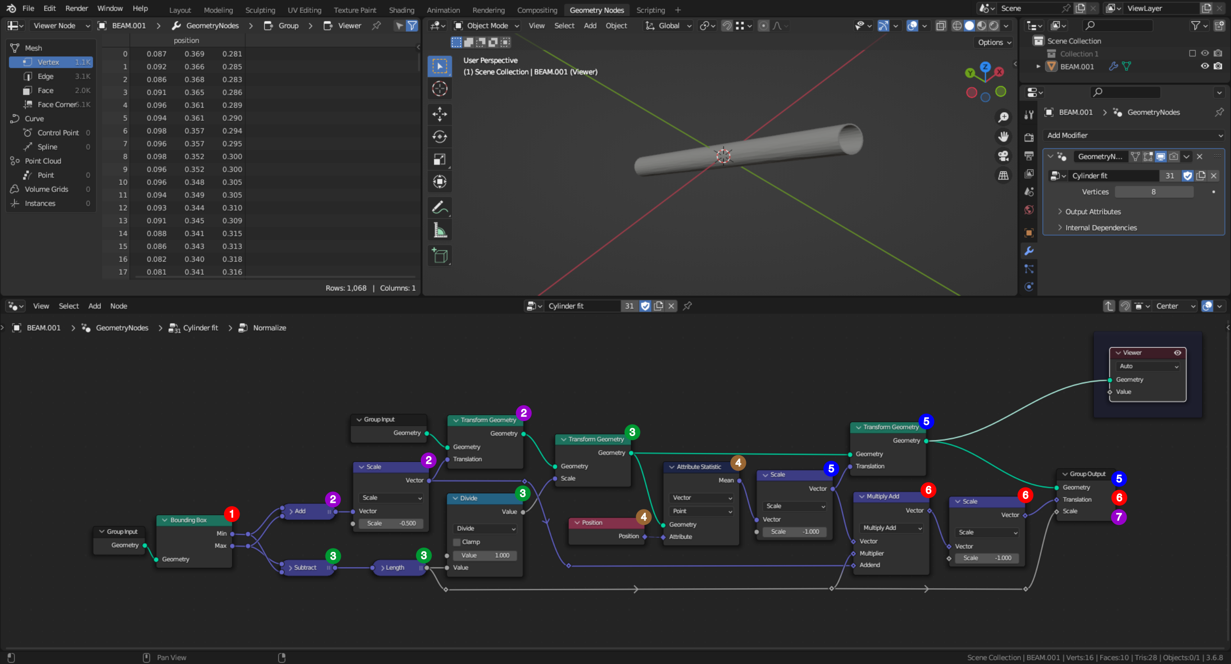Activate the Rotate tool
Screen dimensions: 1231x664
(440, 137)
